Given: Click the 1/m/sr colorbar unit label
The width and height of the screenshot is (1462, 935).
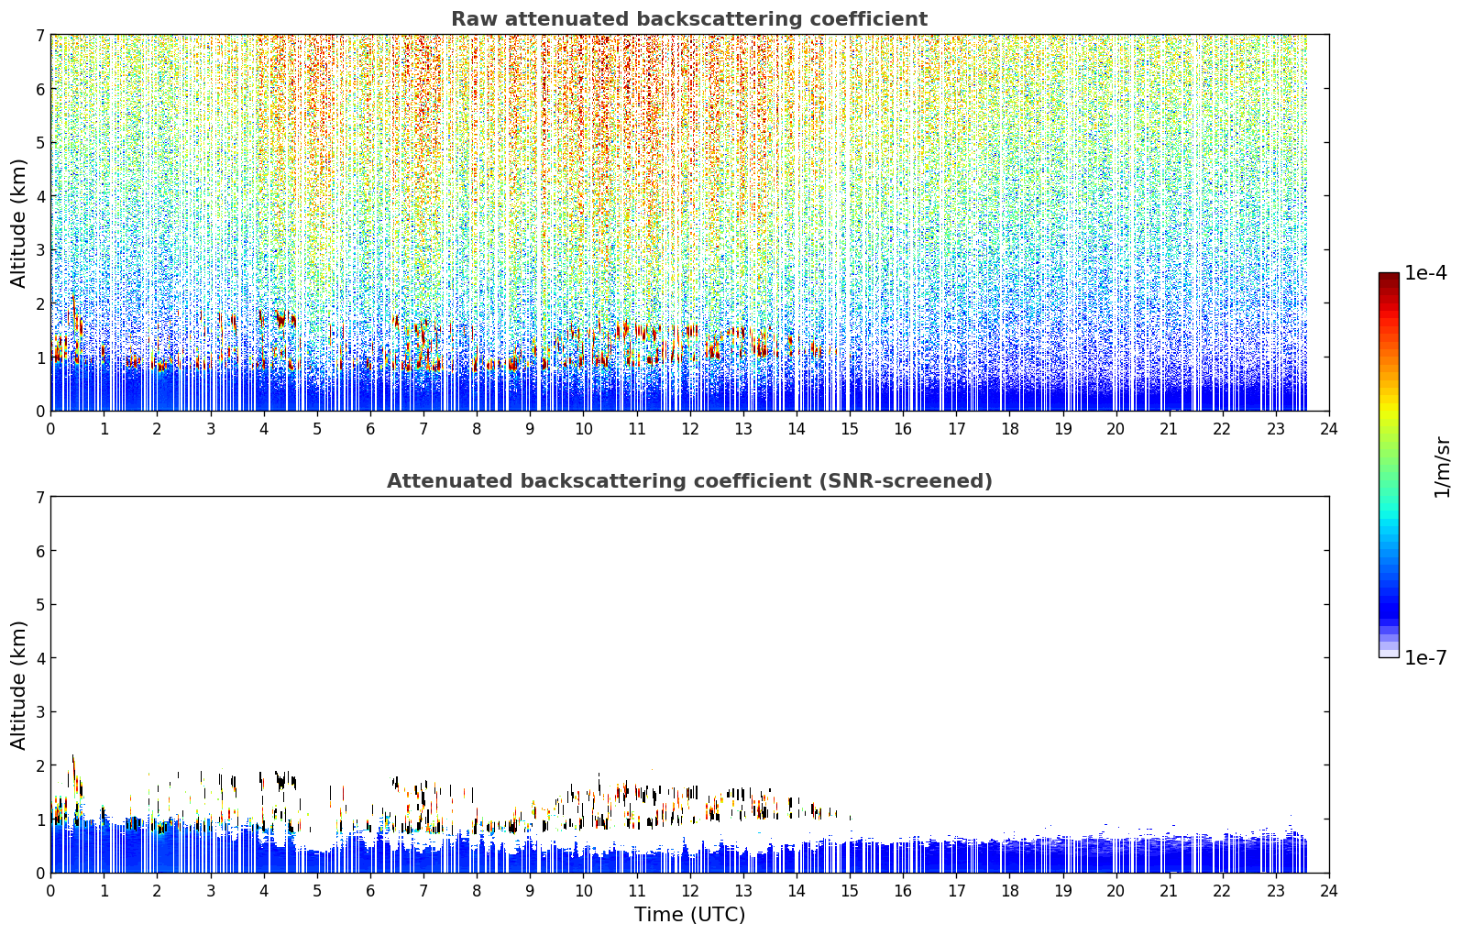Looking at the screenshot, I should point(1443,467).
